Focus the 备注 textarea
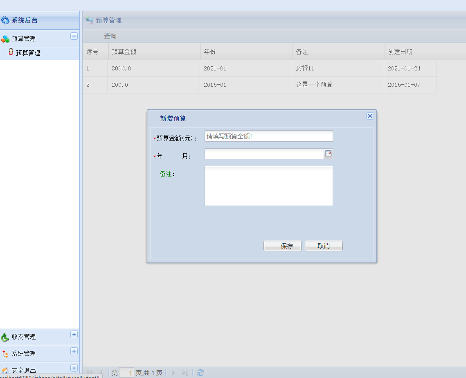The image size is (466, 378). 269,186
